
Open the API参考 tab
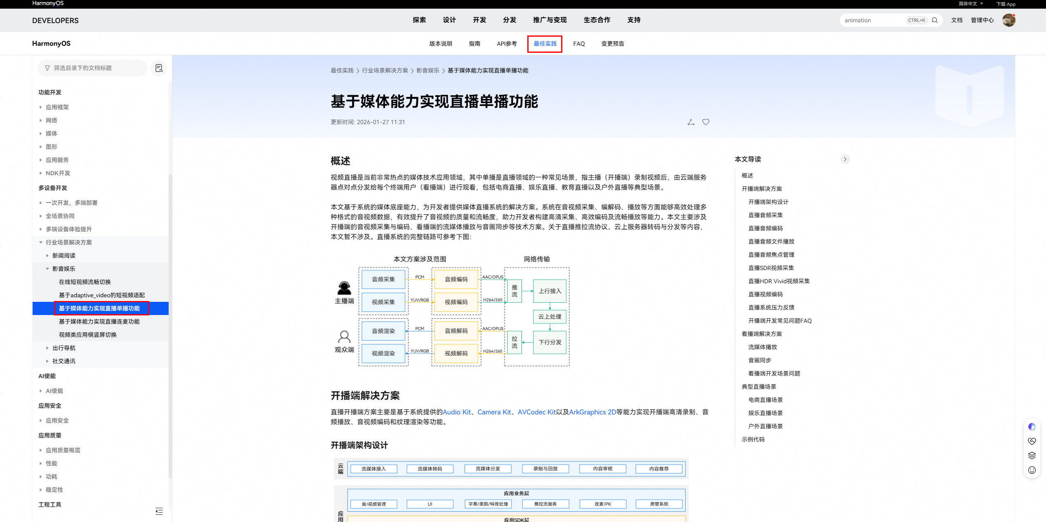pyautogui.click(x=507, y=43)
